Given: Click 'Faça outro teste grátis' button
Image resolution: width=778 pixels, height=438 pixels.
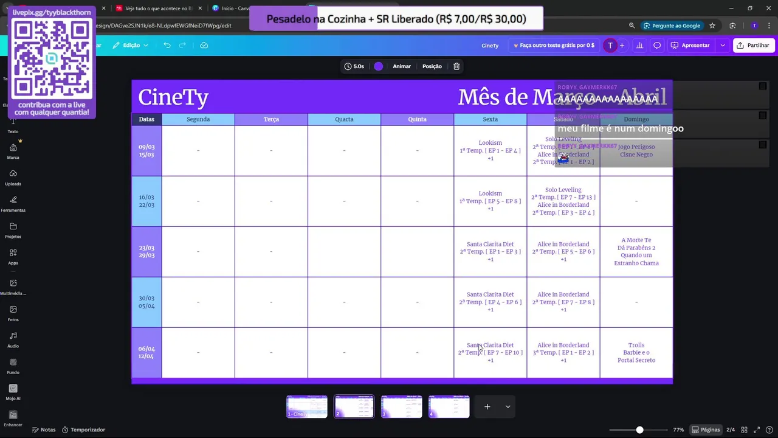Looking at the screenshot, I should click(554, 45).
